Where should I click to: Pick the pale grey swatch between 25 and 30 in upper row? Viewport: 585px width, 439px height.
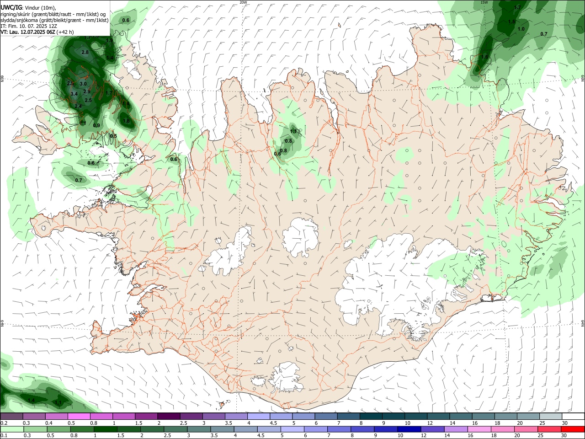tap(550, 417)
